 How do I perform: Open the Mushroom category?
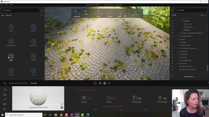tap(33, 42)
